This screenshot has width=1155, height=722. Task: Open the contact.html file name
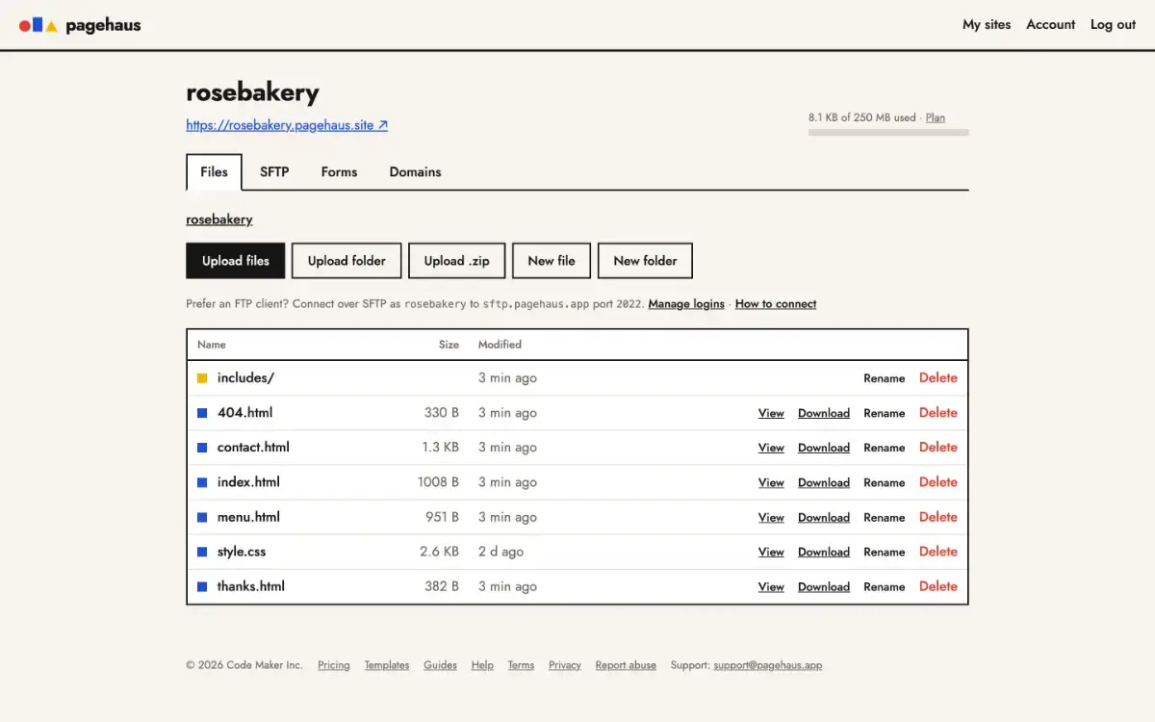[x=253, y=448]
